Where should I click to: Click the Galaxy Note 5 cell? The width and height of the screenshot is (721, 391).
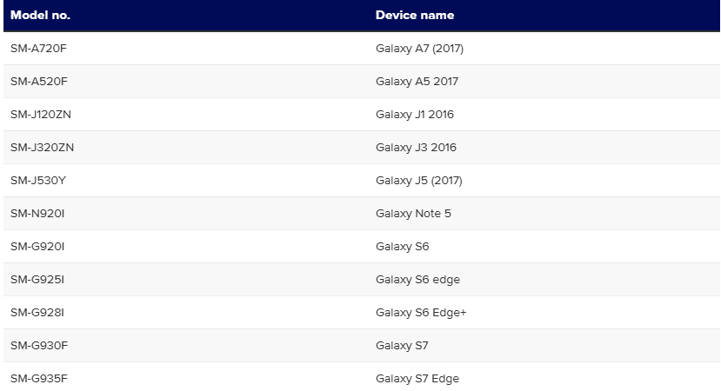(x=413, y=214)
